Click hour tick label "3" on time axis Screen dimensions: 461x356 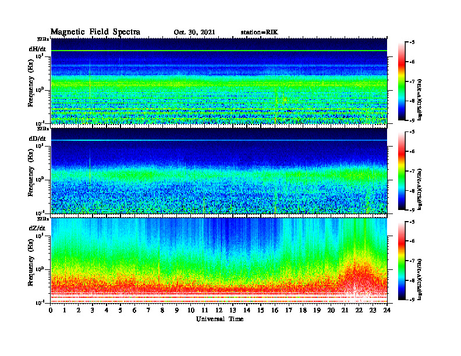[x=93, y=311]
